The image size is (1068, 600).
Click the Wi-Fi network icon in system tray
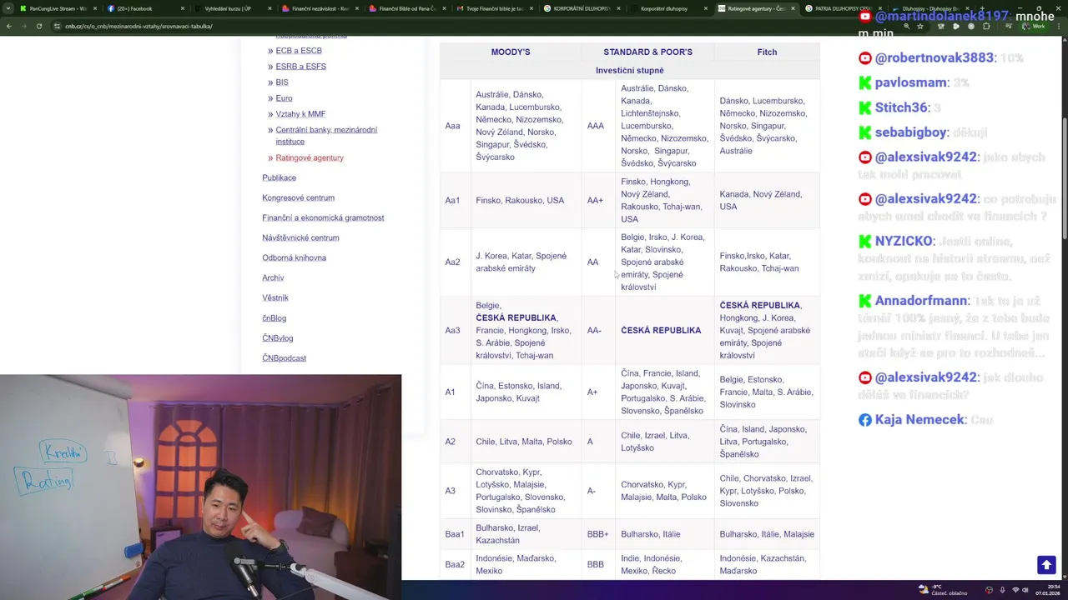click(1015, 590)
